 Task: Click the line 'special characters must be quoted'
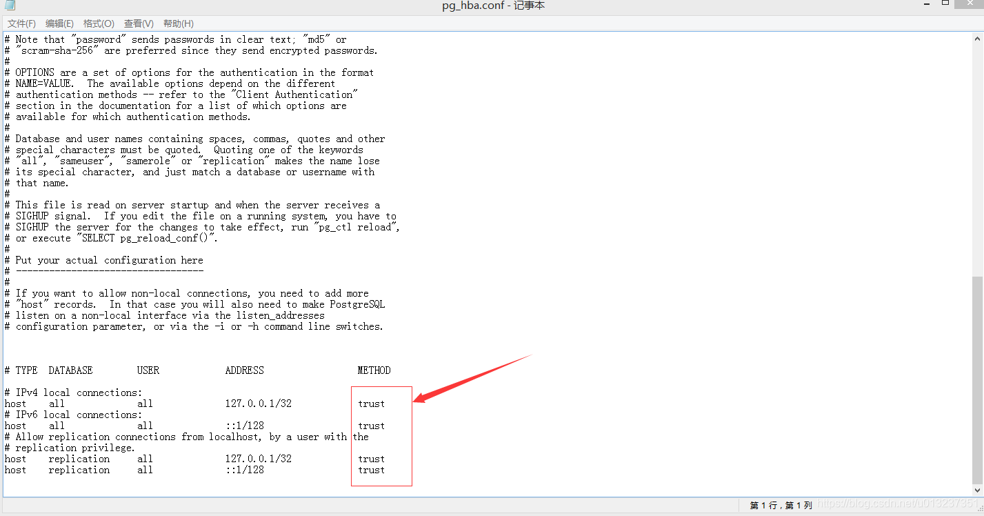[183, 150]
